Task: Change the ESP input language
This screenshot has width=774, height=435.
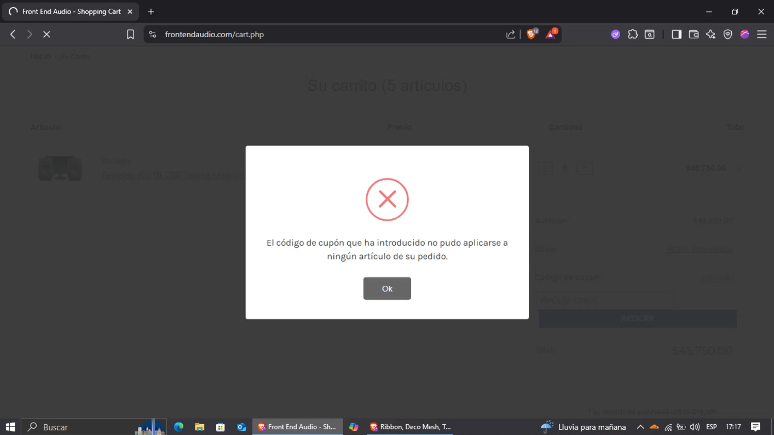Action: click(712, 427)
